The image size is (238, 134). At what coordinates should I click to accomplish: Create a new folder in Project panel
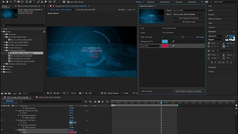(6, 93)
